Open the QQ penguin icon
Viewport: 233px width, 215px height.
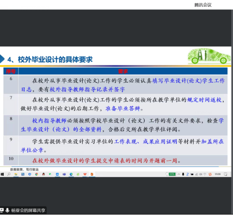click(44, 174)
